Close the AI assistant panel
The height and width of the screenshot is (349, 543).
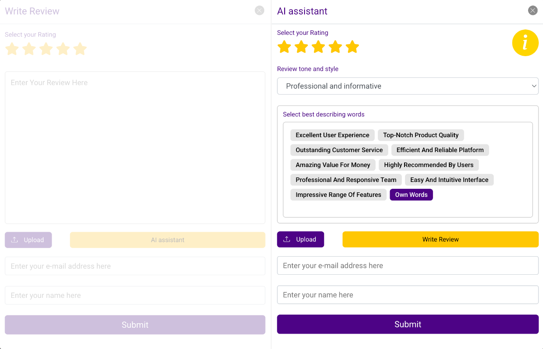coord(532,10)
